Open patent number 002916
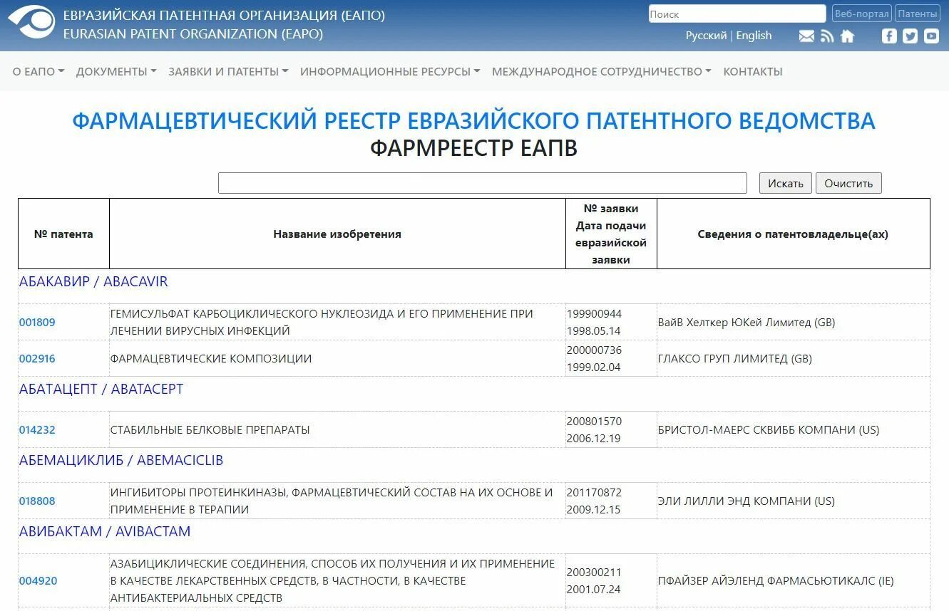949x611 pixels. [37, 358]
